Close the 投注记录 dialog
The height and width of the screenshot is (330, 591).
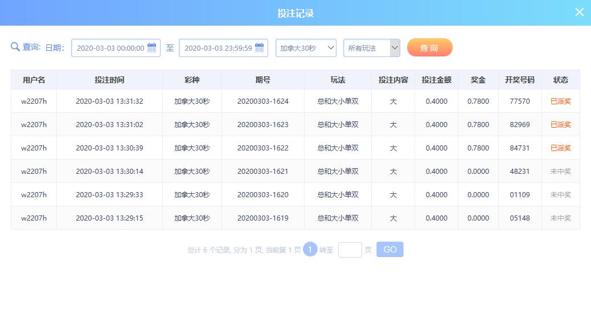(579, 13)
